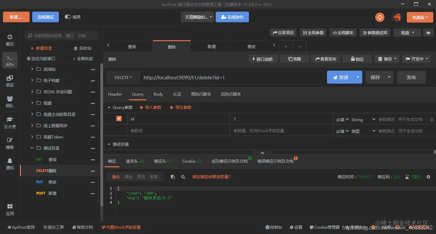The image size is (436, 234).
Task: Copy the response content icon
Action: point(173,177)
